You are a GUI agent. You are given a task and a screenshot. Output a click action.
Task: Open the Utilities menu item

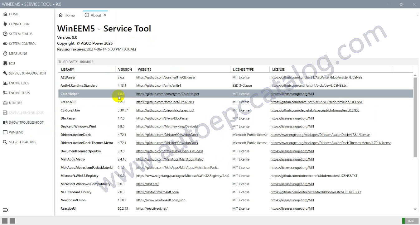coord(27,103)
